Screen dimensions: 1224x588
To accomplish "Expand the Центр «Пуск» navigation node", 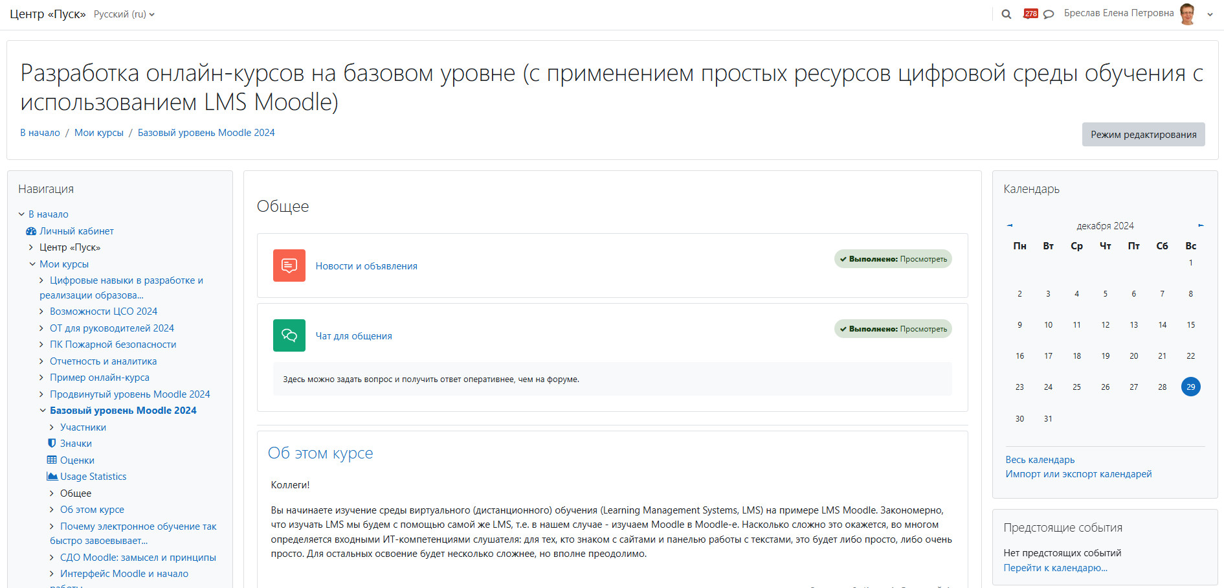I will 30,247.
